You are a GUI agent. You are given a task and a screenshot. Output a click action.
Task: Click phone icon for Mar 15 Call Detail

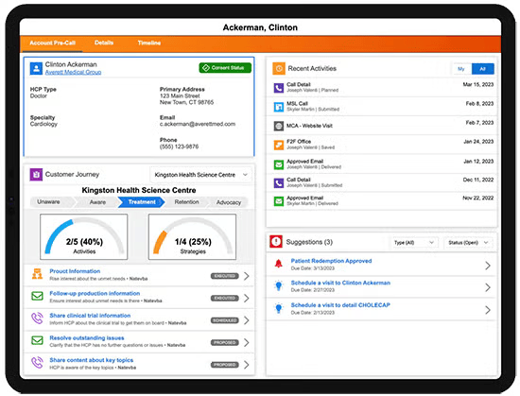[x=279, y=88]
